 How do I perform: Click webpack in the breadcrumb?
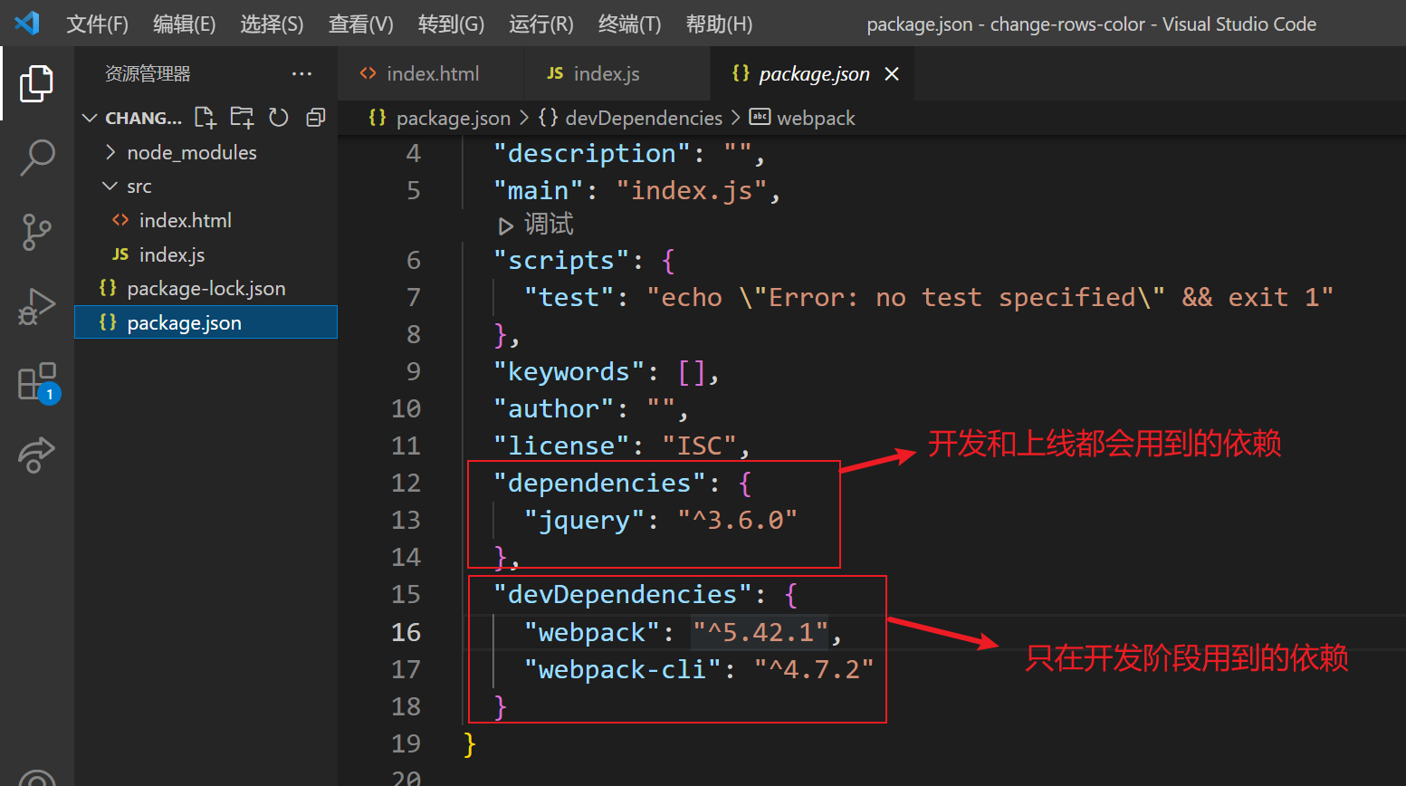(816, 119)
